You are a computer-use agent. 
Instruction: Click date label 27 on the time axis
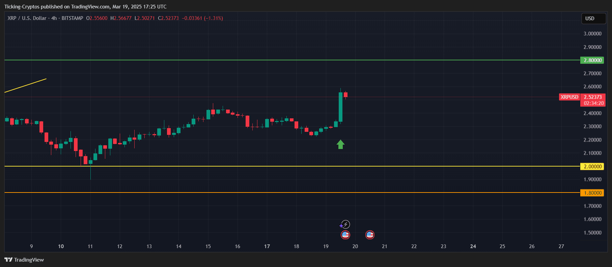pos(561,246)
